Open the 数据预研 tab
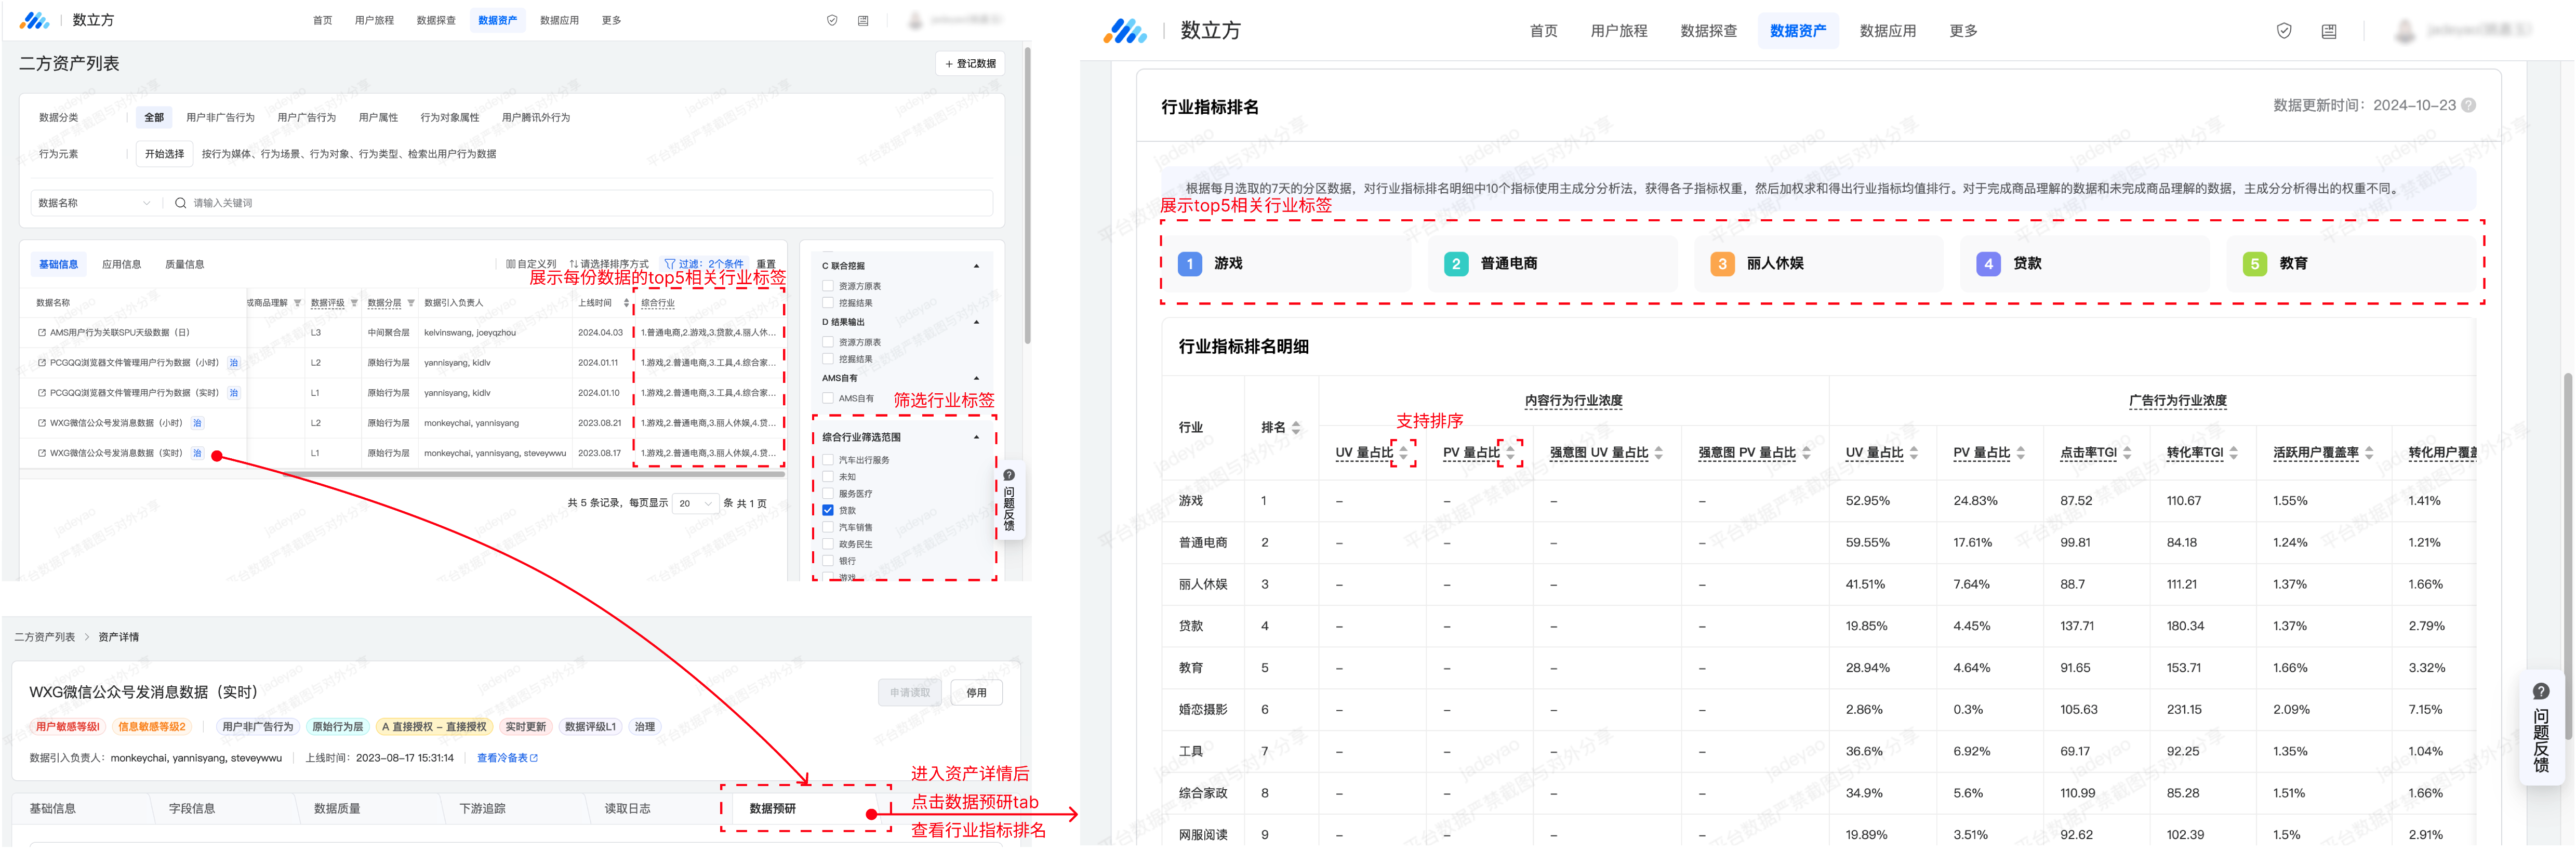The image size is (2576, 851). coord(772,809)
